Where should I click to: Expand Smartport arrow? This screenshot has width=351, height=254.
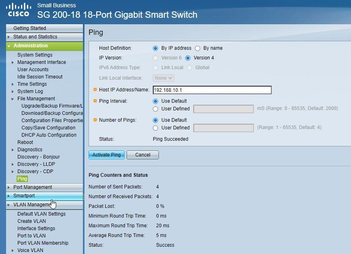coord(9,196)
